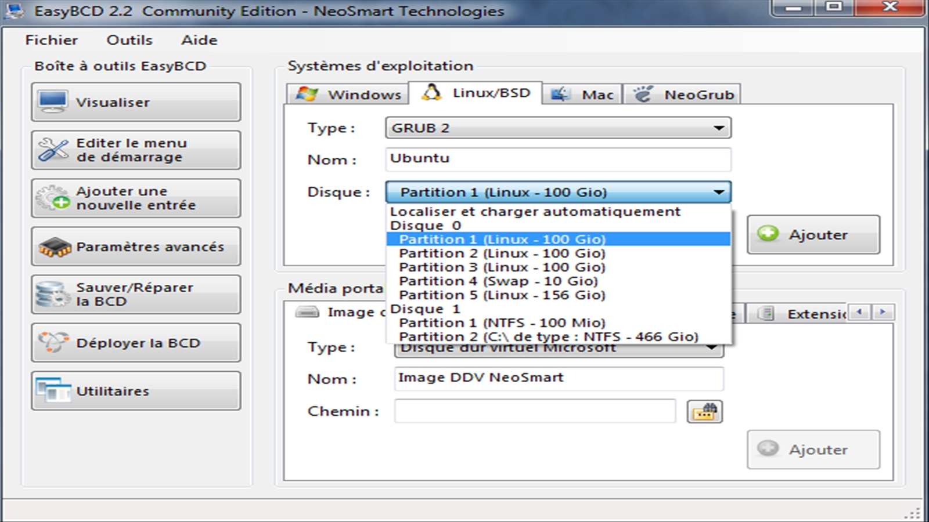Viewport: 929px width, 522px height.
Task: Open the Utilitaires section
Action: 136,391
